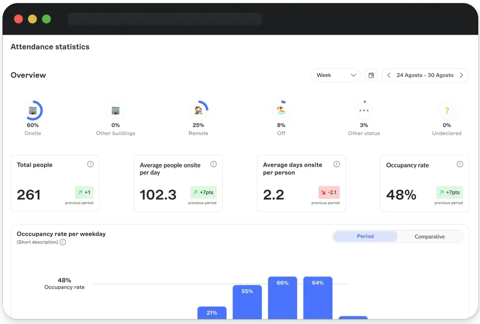Open info icon next to Short description

click(63, 242)
